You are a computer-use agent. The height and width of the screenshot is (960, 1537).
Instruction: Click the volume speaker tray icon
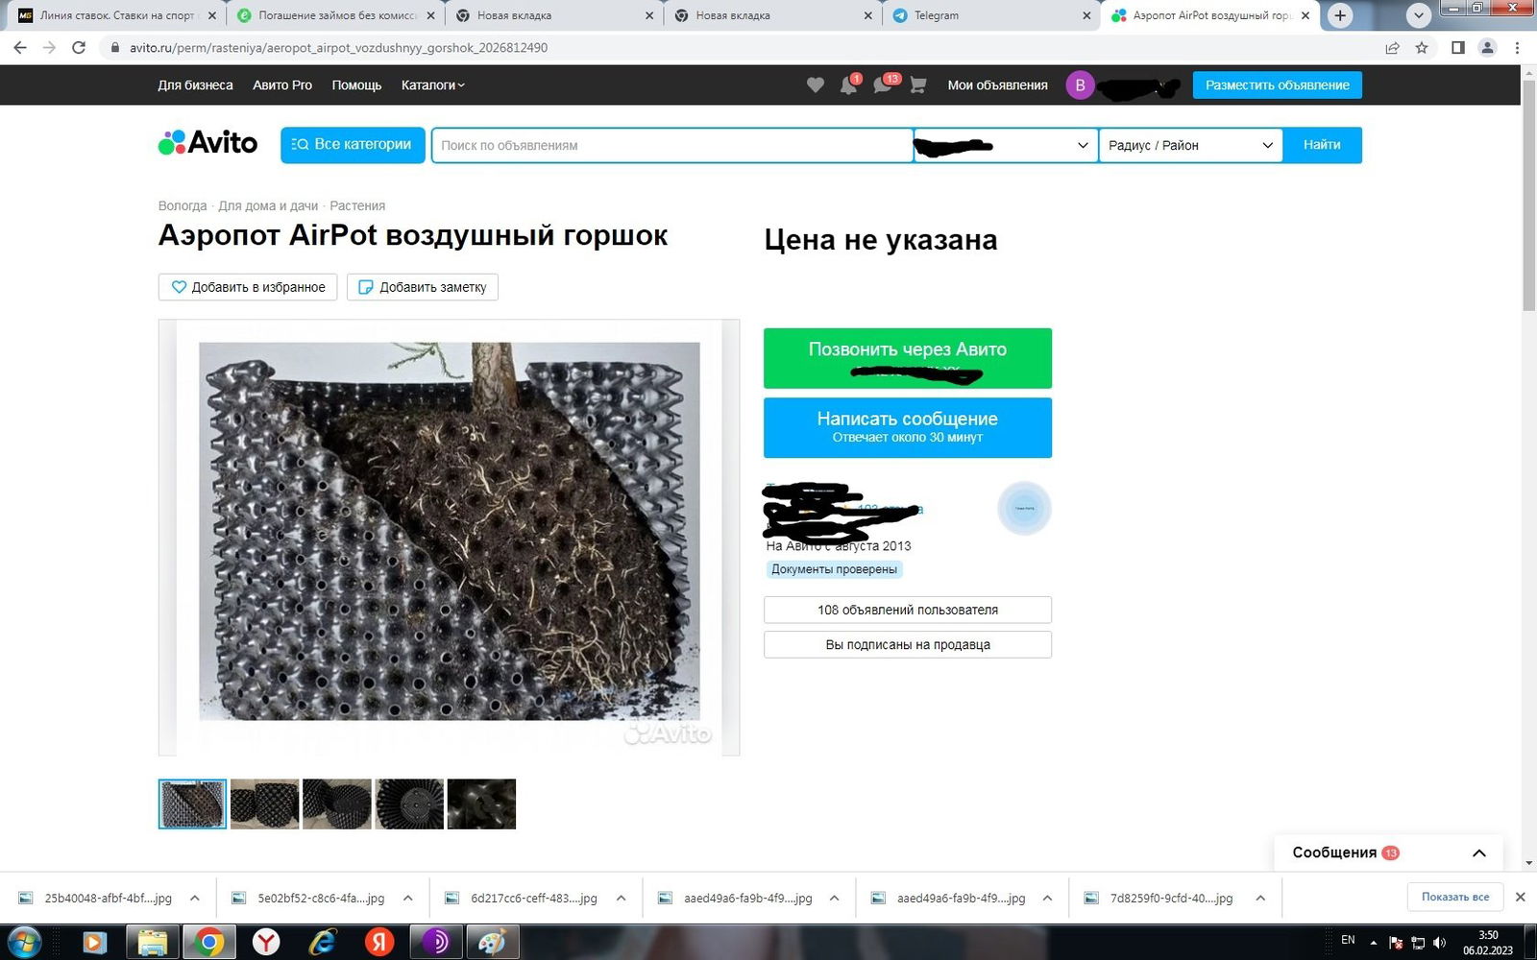click(x=1439, y=943)
